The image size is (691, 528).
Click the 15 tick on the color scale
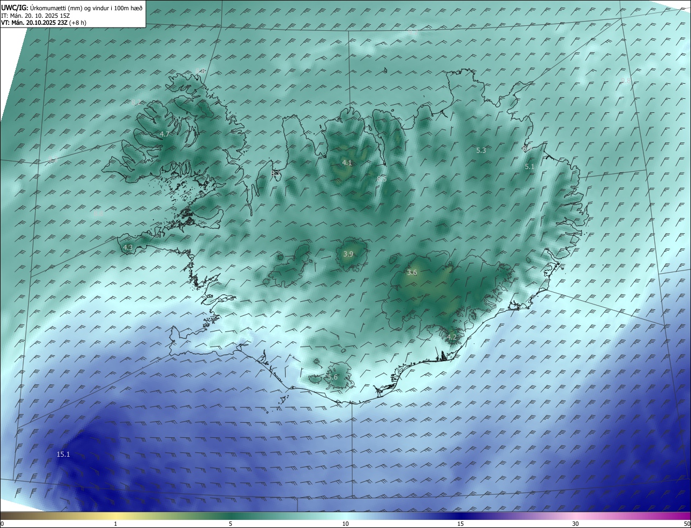pyautogui.click(x=460, y=524)
